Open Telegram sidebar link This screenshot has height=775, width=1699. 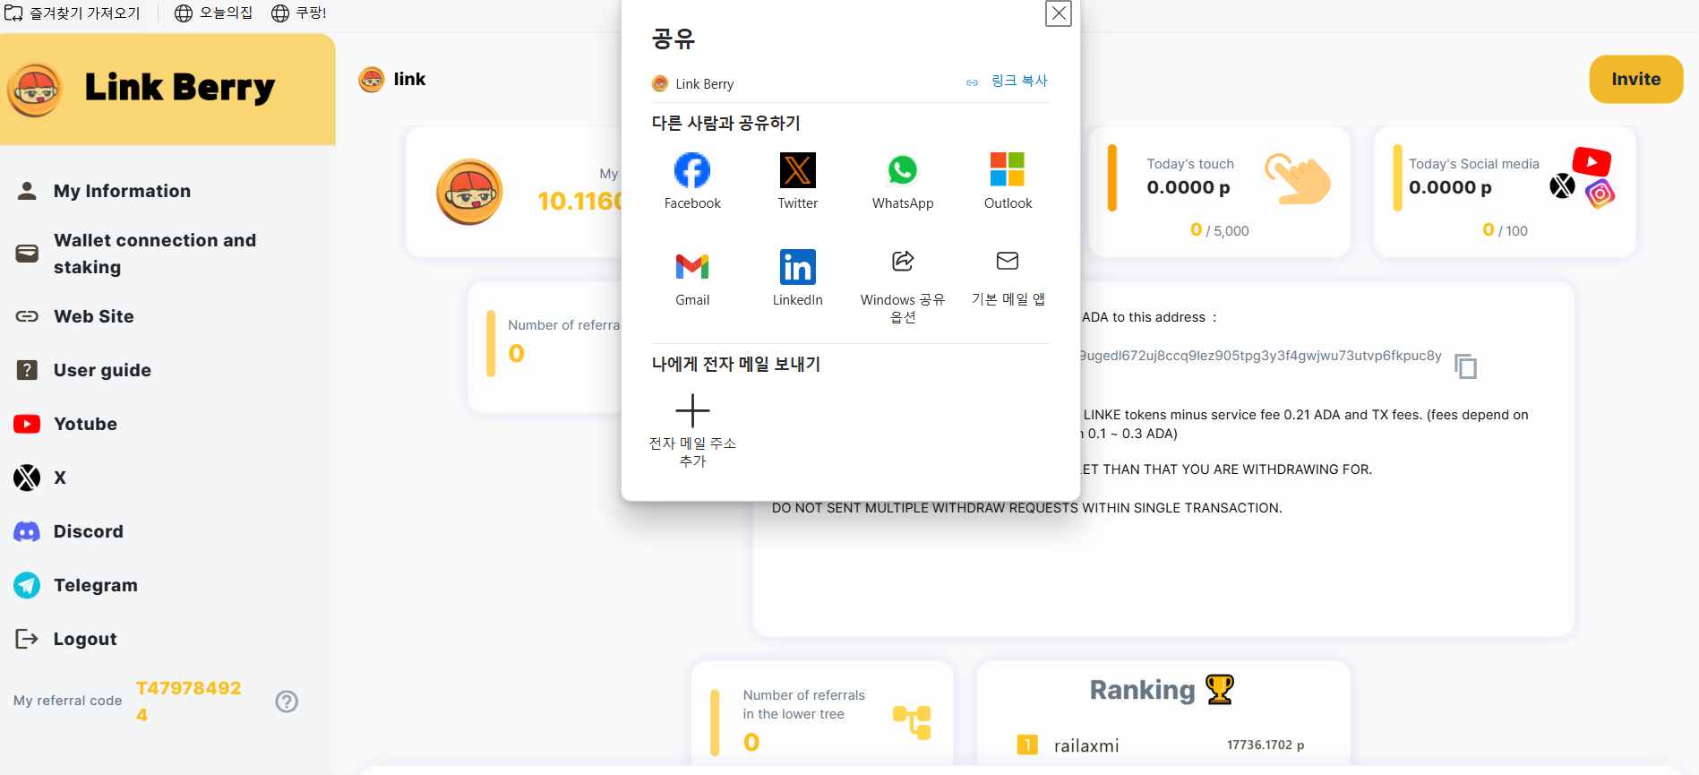[x=96, y=585]
